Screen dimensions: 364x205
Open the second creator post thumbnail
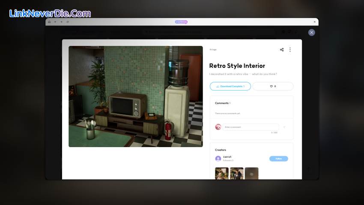pyautogui.click(x=236, y=173)
